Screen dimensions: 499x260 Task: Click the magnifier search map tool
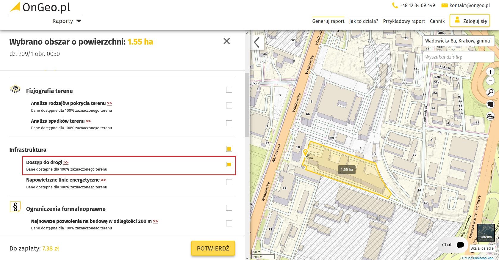490,92
